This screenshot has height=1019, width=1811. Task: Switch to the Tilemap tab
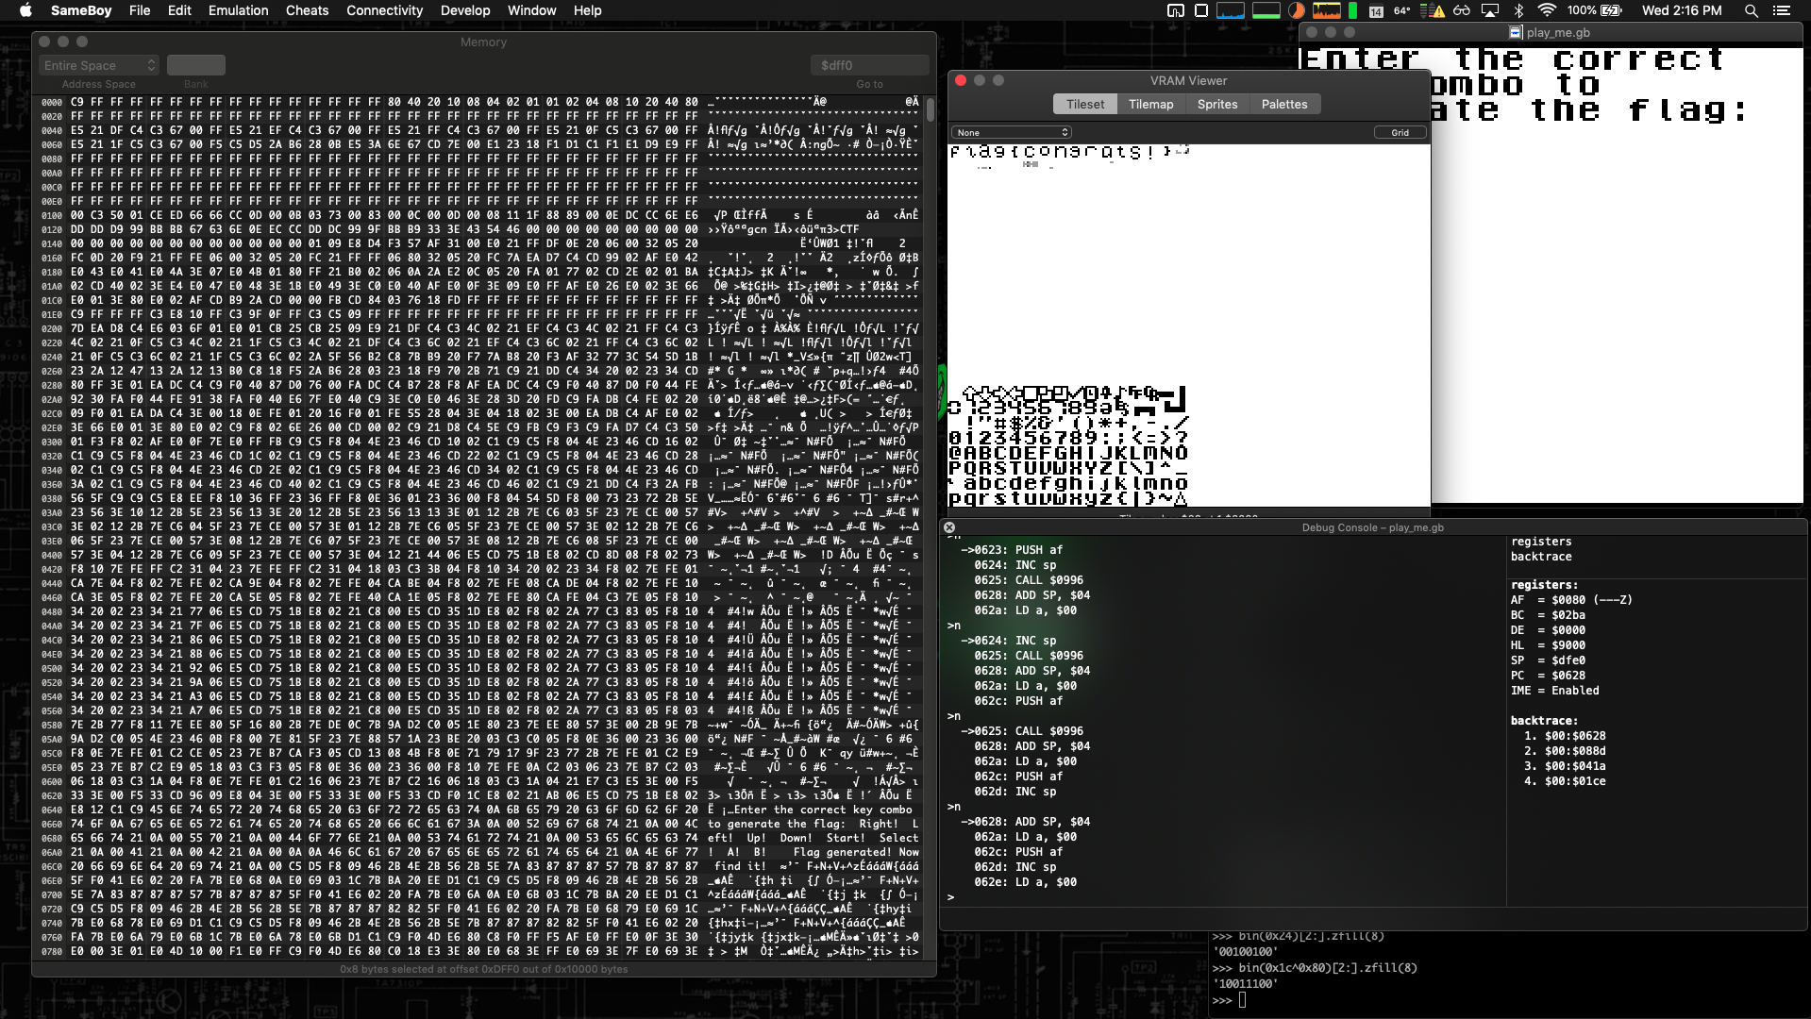click(1150, 104)
